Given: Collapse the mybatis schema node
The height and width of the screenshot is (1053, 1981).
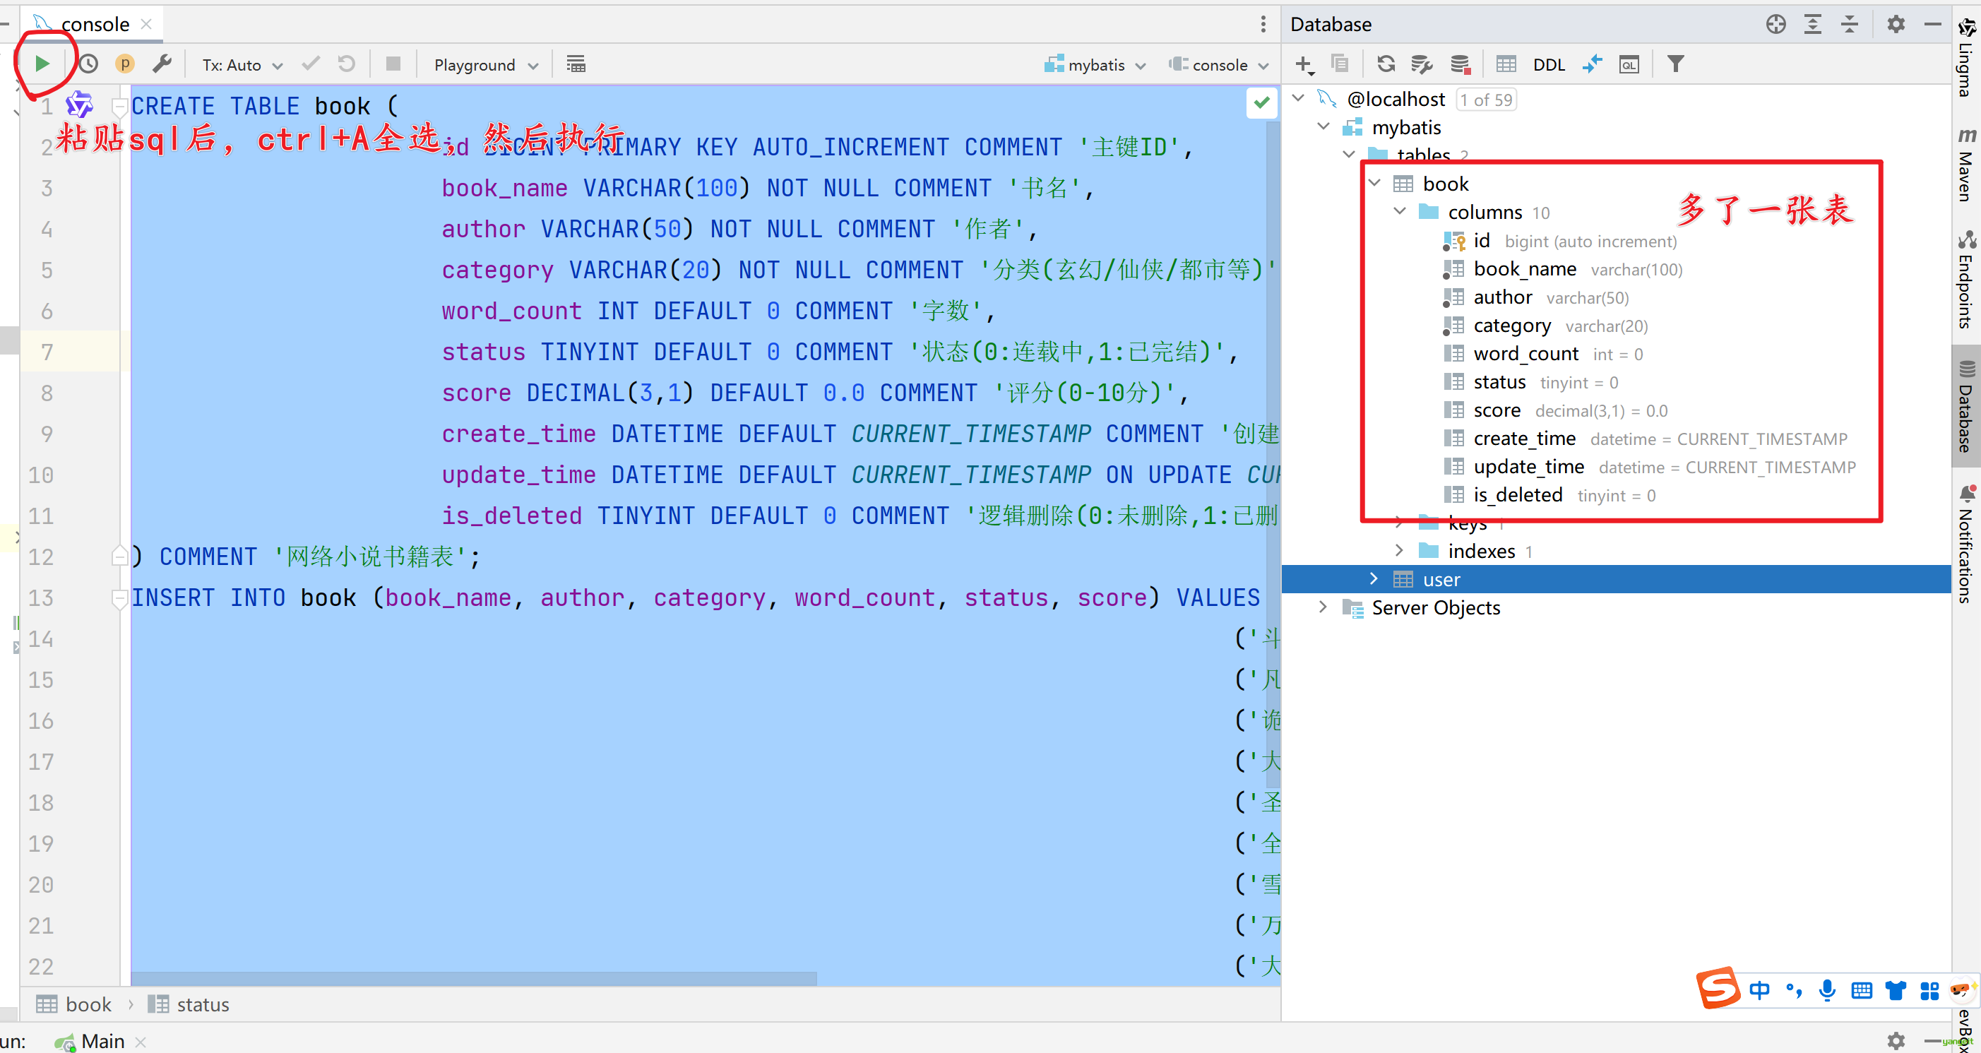Looking at the screenshot, I should coord(1323,126).
